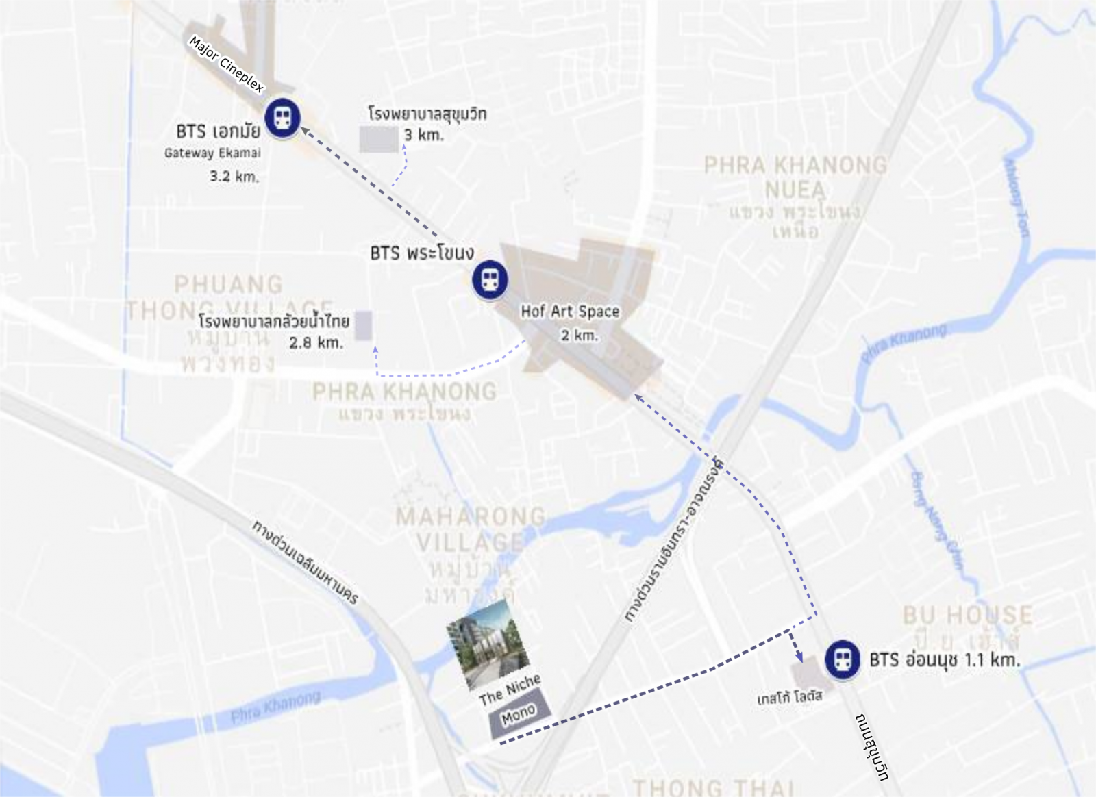This screenshot has width=1096, height=797.
Task: Click the Gateway Ekamai text
Action: 212,153
